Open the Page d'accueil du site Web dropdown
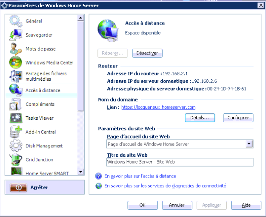 point(180,144)
